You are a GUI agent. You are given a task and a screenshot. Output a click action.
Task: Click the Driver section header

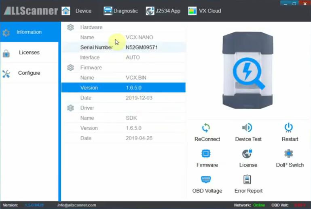[x=87, y=108]
